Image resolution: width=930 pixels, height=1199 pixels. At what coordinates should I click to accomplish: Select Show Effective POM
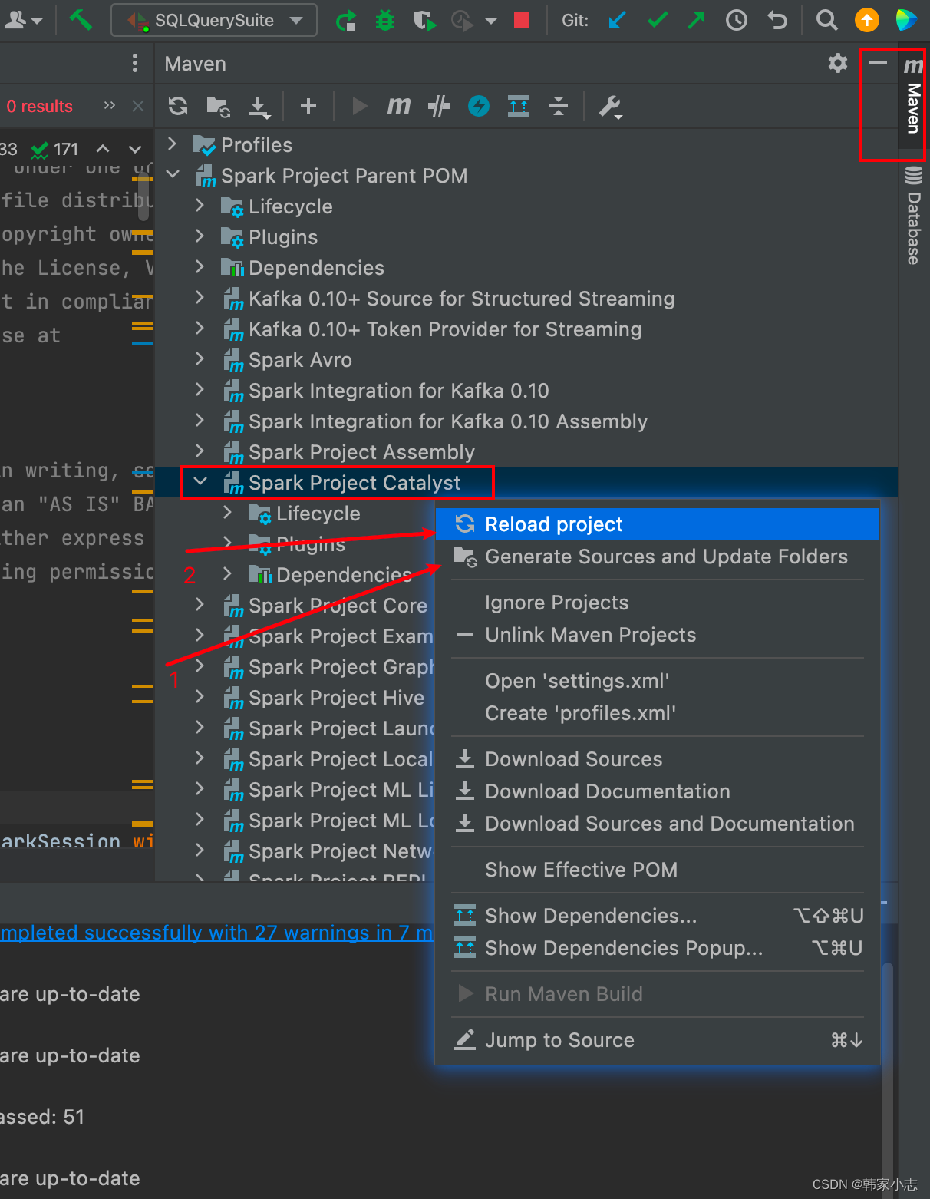pos(658,870)
